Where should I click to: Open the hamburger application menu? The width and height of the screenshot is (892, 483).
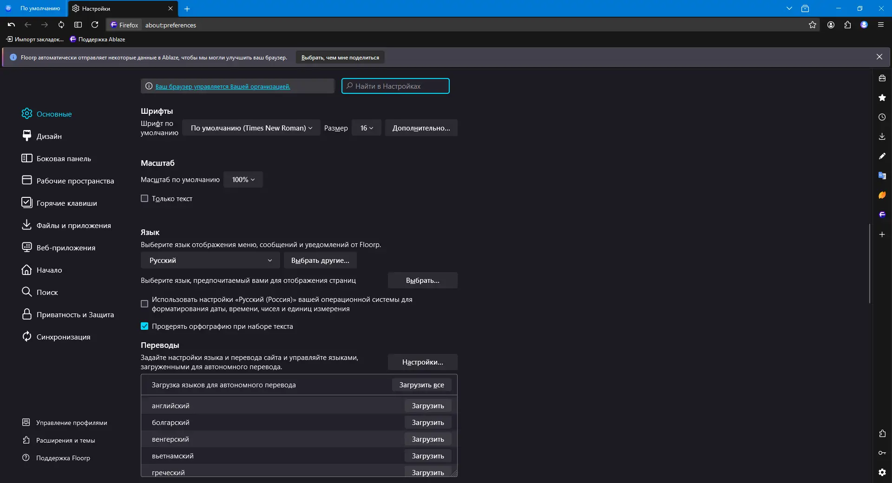880,25
